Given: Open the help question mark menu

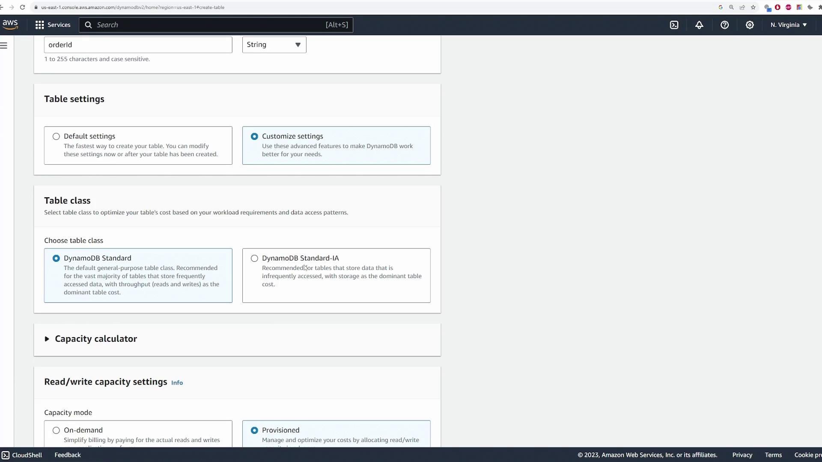Looking at the screenshot, I should point(724,25).
